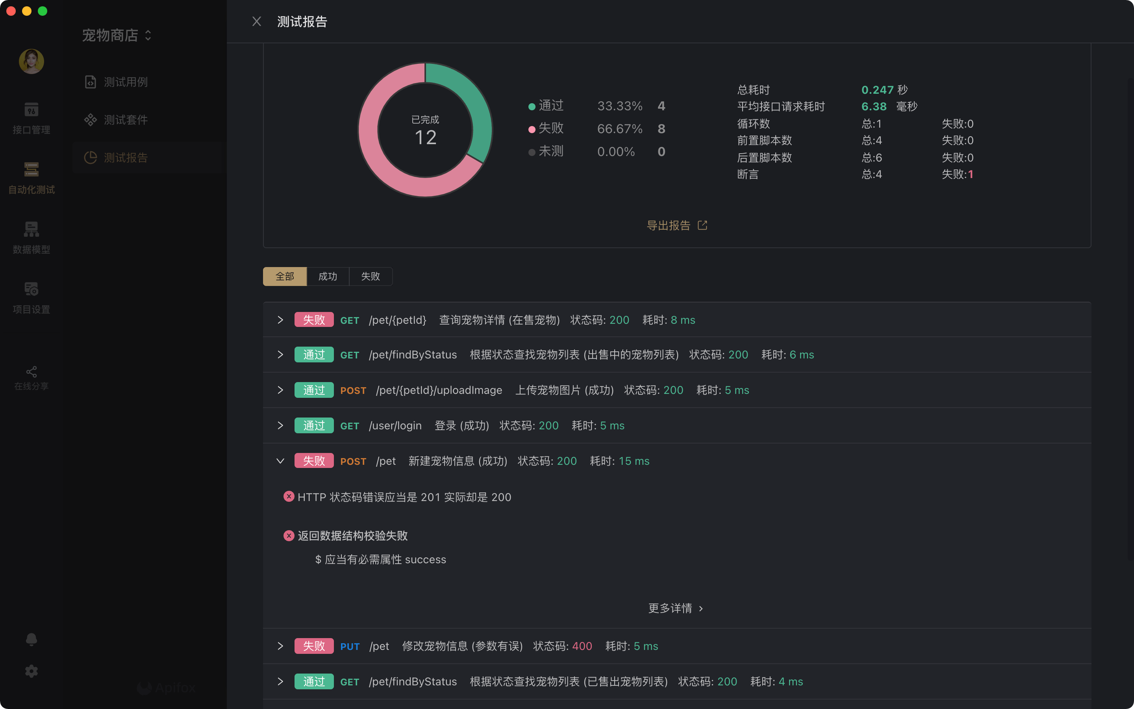
Task: Open the settings gear icon
Action: [31, 671]
